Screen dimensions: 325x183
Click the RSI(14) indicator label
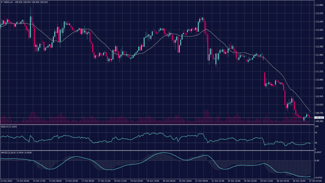[6, 127]
